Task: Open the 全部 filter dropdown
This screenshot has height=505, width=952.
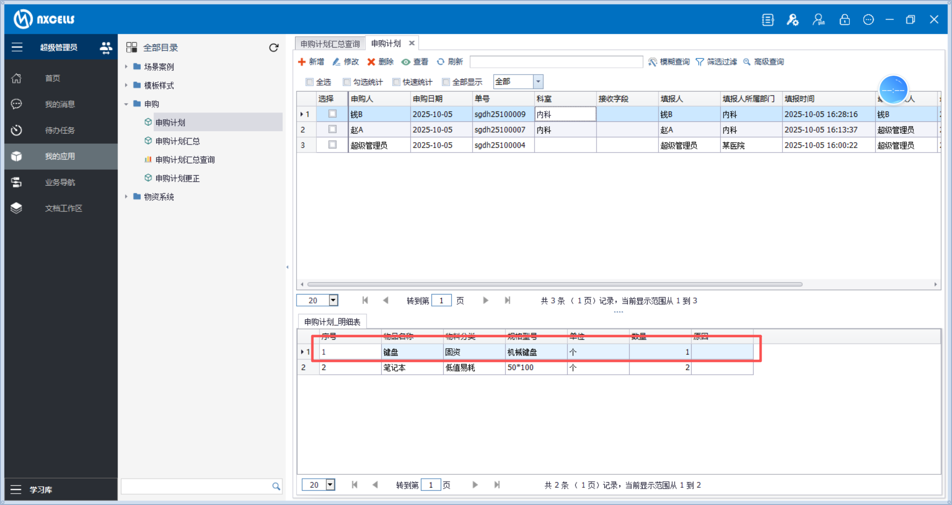Action: [538, 82]
